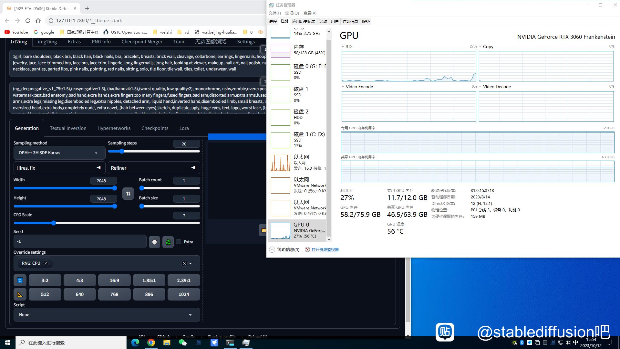Reuse last seed with recycle button
This screenshot has width=620, height=349.
click(x=168, y=242)
